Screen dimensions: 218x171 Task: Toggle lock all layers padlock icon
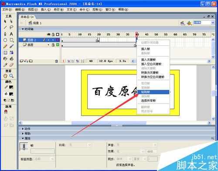tap(53, 34)
